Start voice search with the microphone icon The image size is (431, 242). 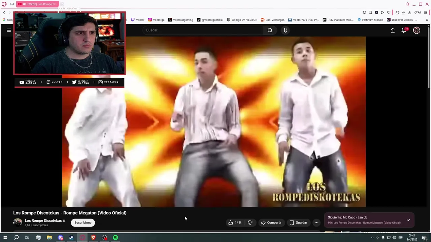[285, 30]
